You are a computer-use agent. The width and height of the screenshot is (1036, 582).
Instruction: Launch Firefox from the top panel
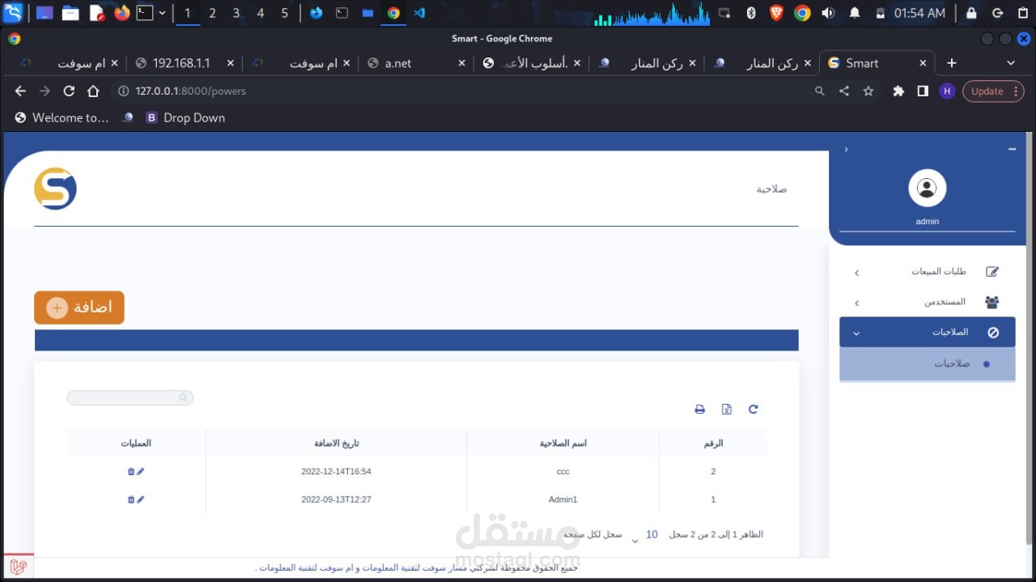pyautogui.click(x=122, y=13)
